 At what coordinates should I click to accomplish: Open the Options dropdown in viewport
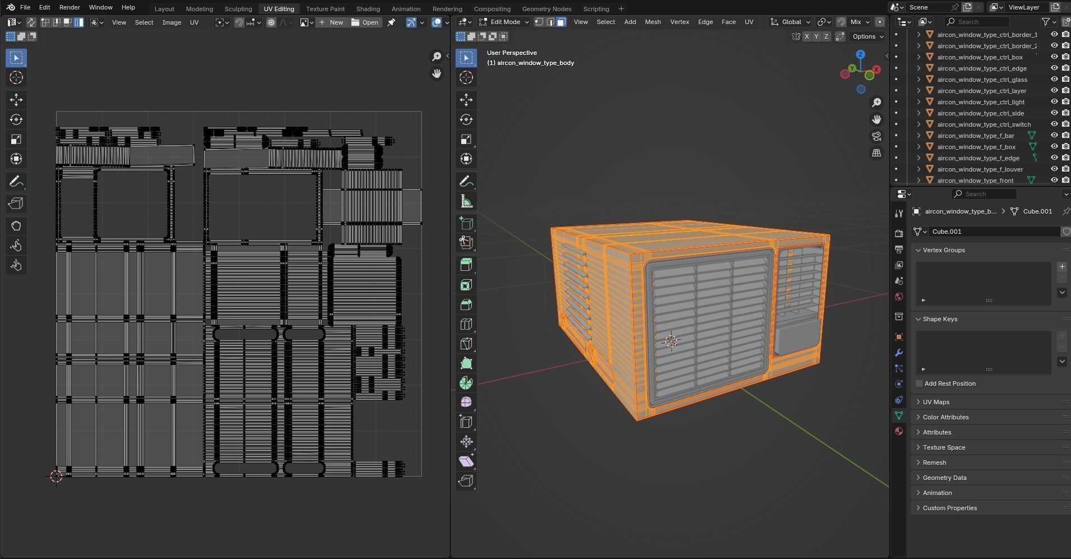868,36
